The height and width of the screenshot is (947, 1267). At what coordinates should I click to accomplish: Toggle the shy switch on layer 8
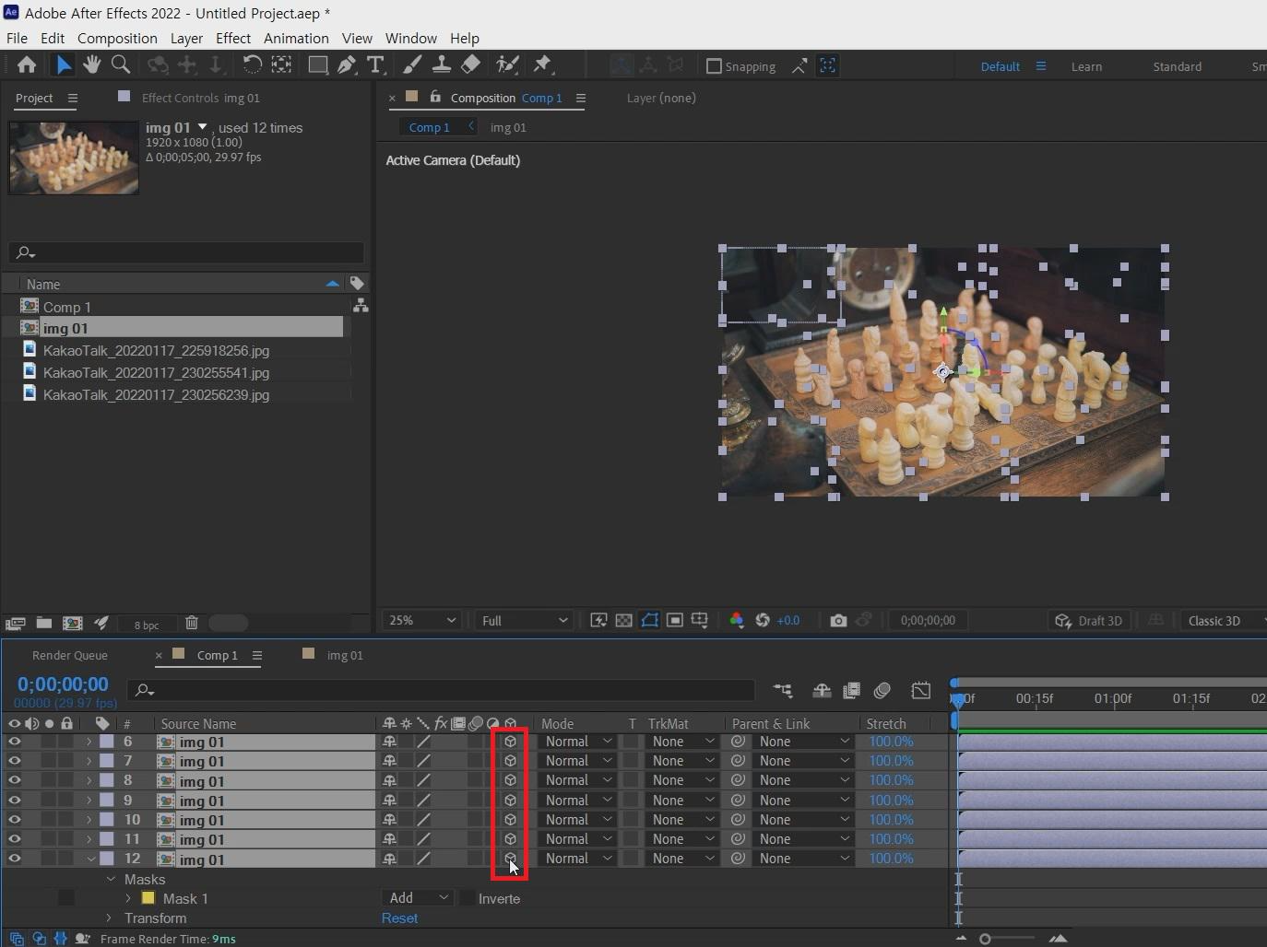point(390,780)
